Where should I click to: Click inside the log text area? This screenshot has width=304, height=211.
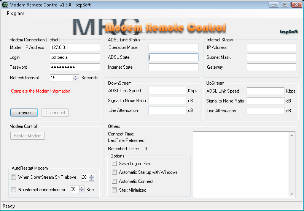[241, 165]
